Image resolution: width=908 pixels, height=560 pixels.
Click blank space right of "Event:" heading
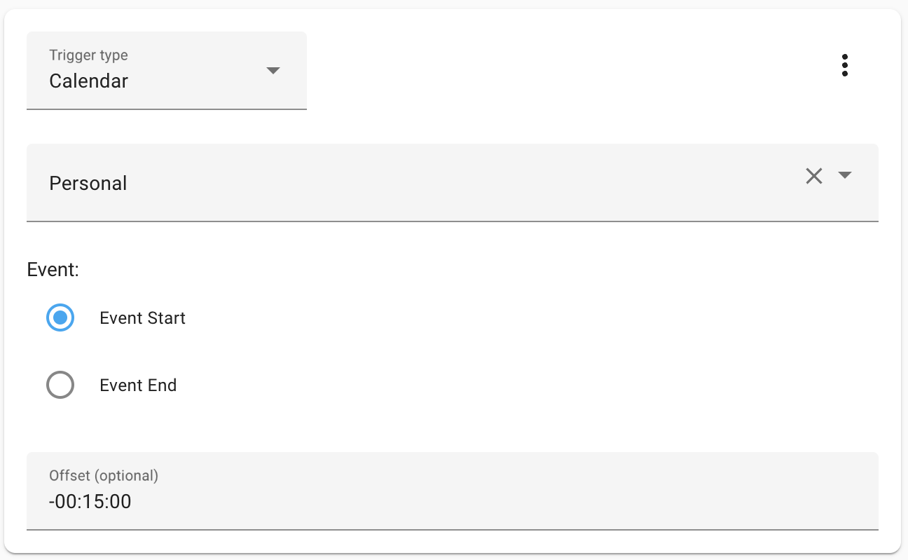[x=420, y=270]
